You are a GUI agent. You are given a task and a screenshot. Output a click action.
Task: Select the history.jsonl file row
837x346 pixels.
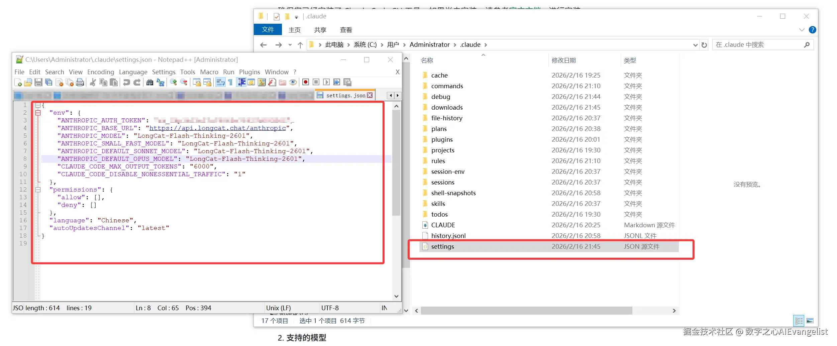click(x=549, y=236)
